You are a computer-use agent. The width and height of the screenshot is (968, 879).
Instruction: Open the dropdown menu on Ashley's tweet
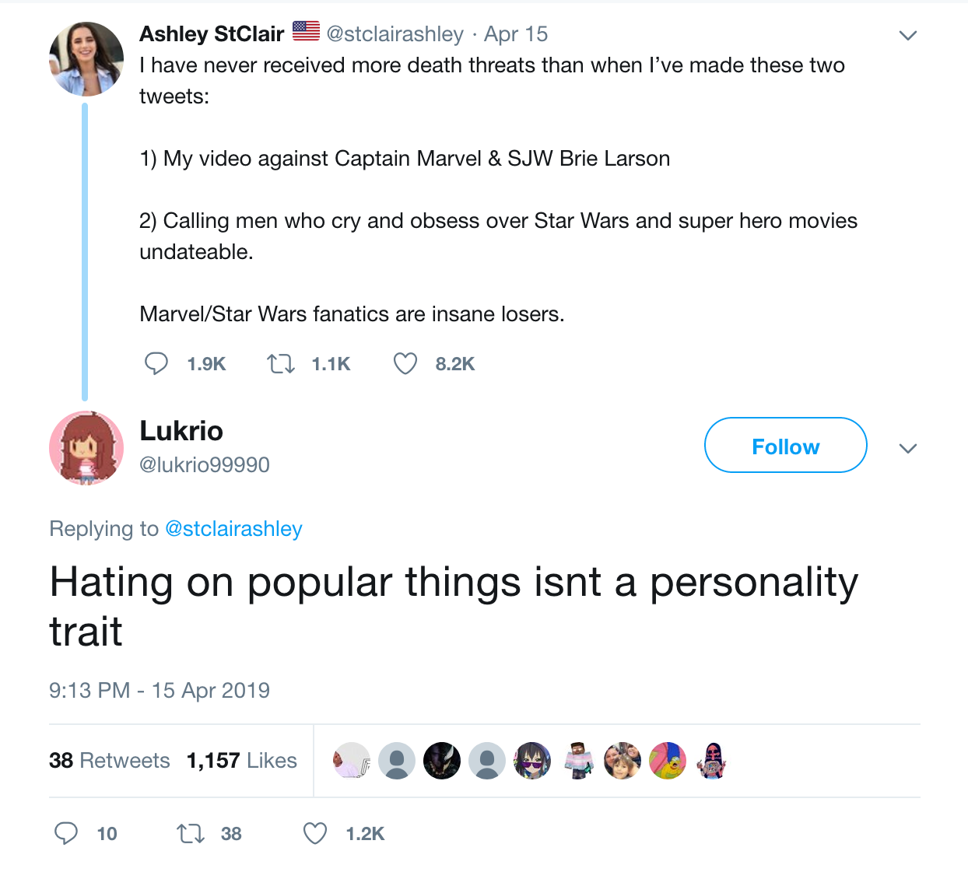tap(908, 35)
